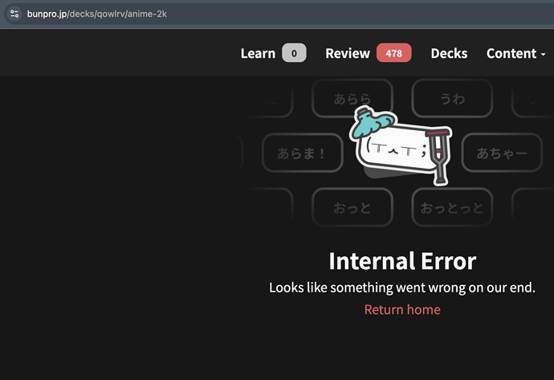
Task: Select the あらら tile
Action: click(x=352, y=100)
